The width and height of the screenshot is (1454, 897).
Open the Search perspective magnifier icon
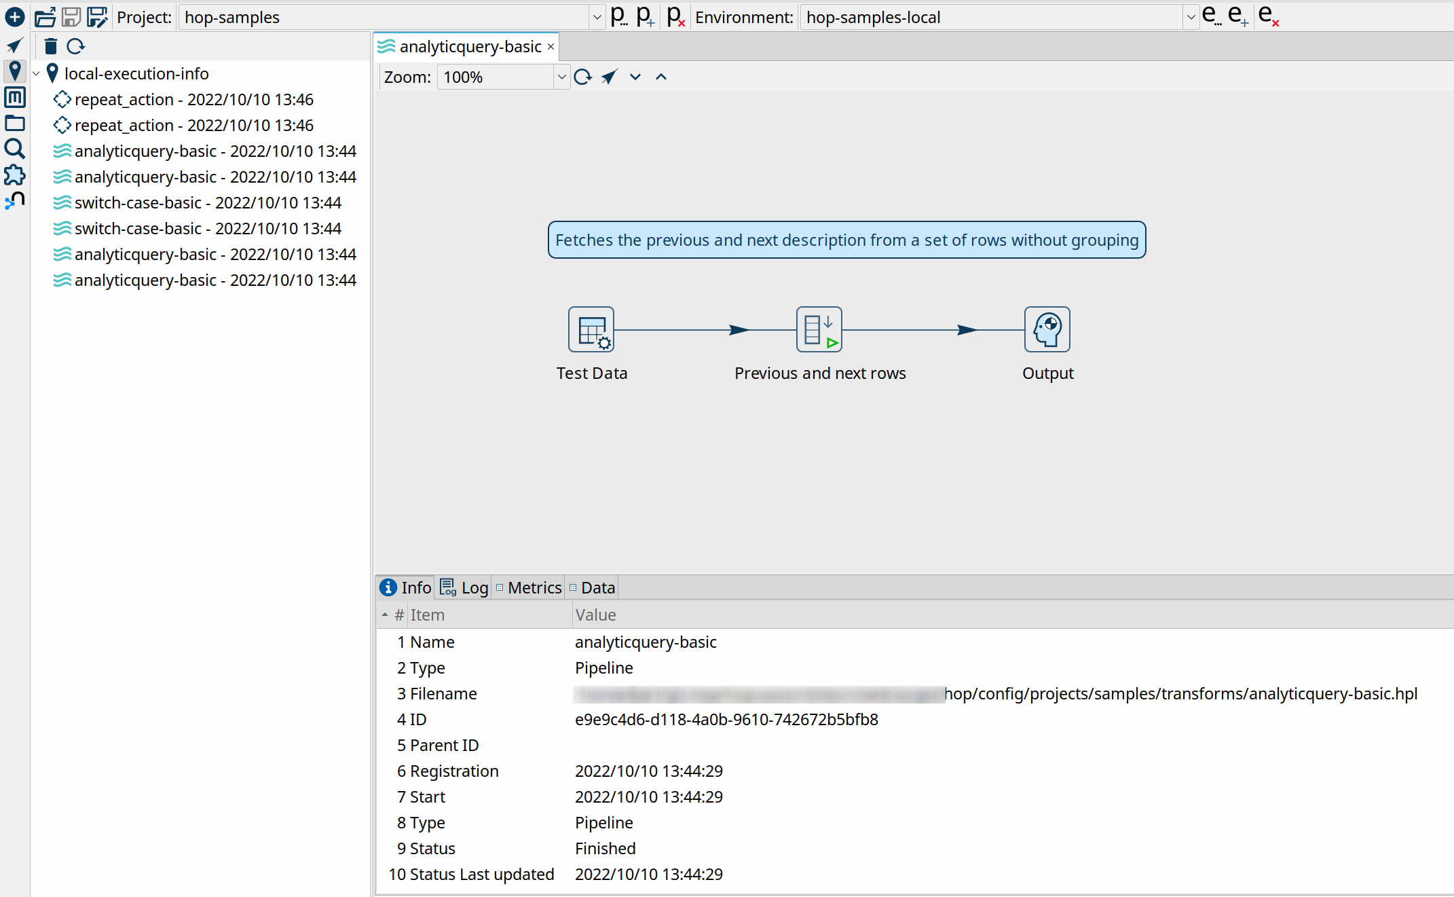14,149
